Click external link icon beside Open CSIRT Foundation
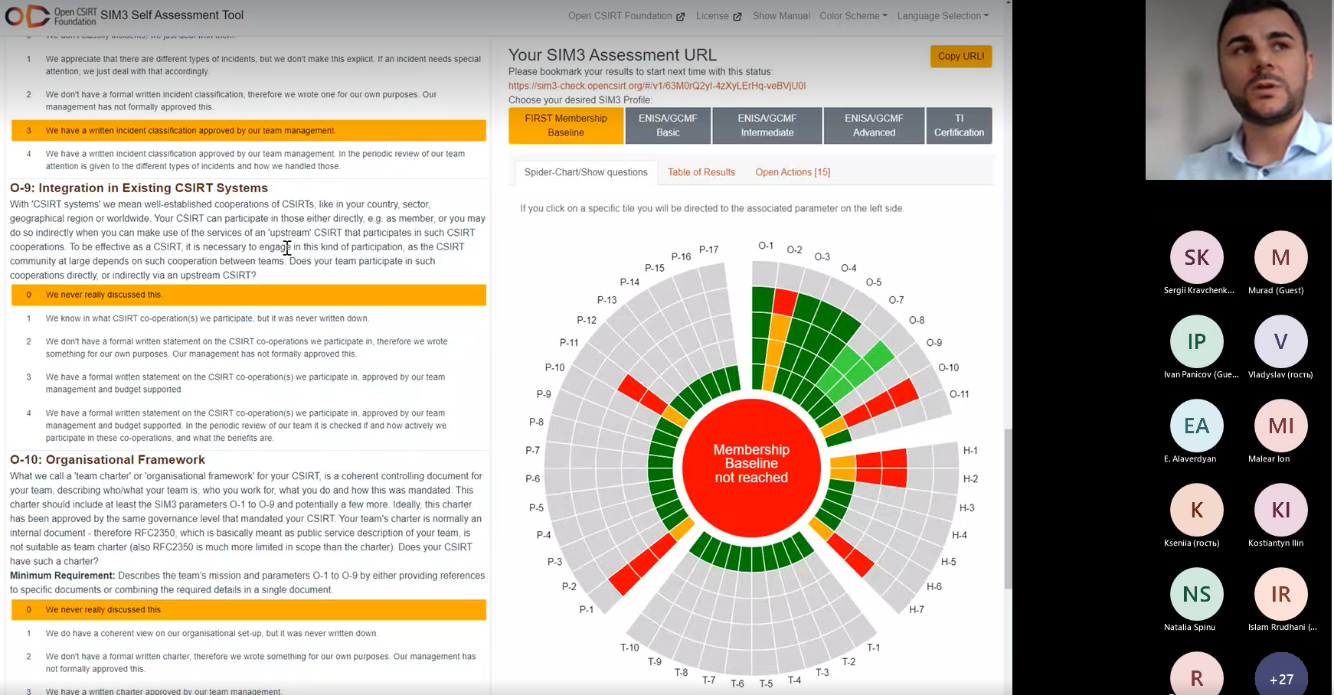The height and width of the screenshot is (695, 1334). [680, 16]
